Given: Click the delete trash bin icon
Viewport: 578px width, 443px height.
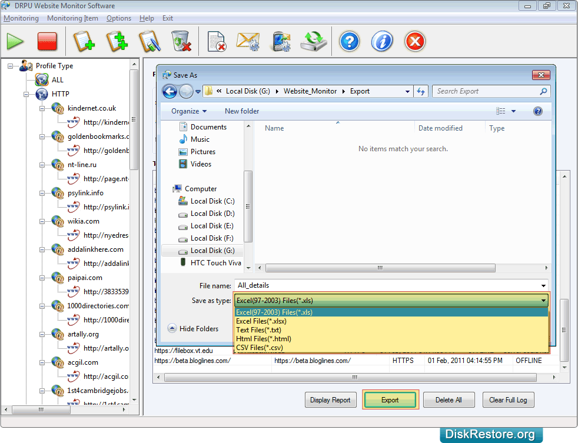Looking at the screenshot, I should pos(181,41).
